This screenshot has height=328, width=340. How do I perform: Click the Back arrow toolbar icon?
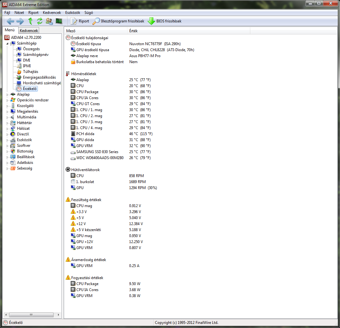[x=10, y=21]
